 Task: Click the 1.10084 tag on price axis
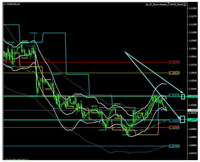click(192, 119)
